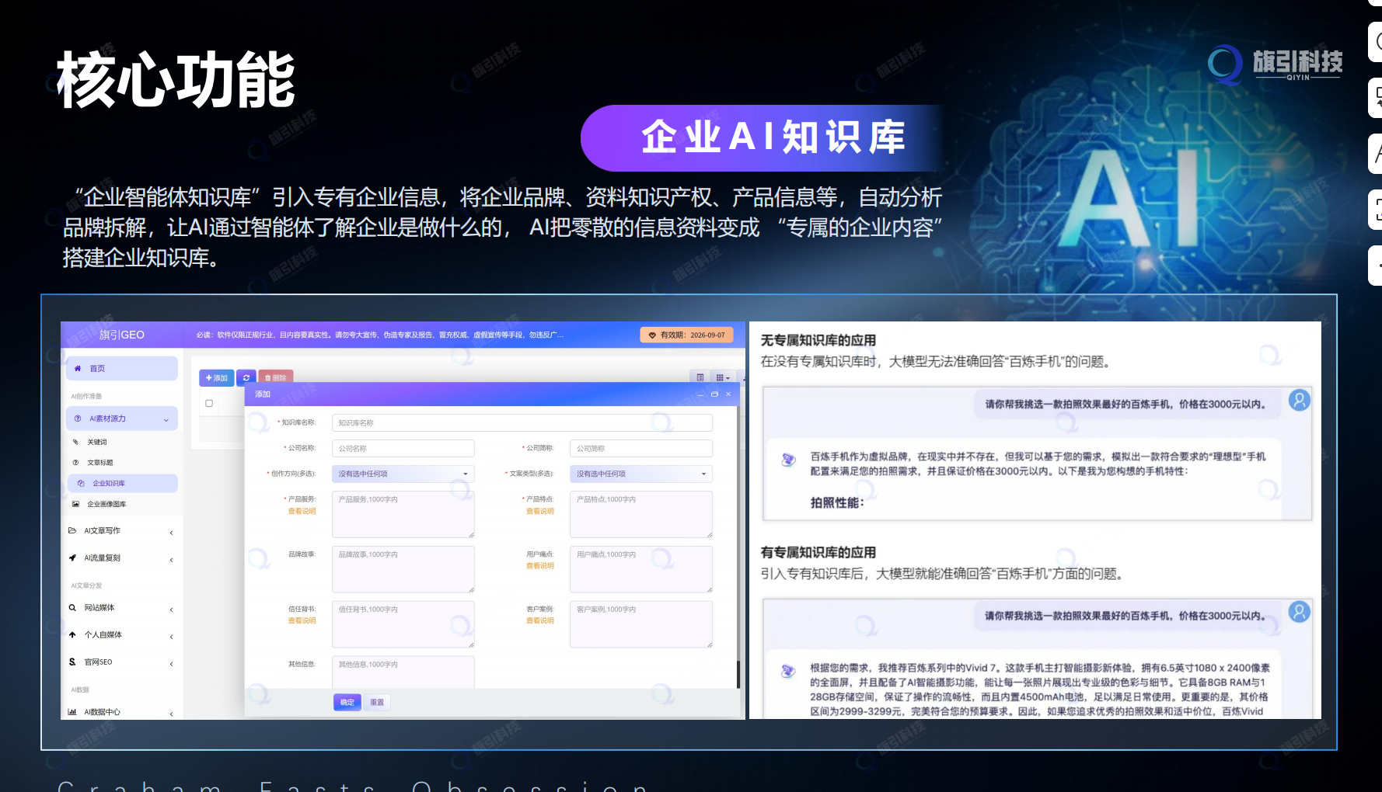Screen dimensions: 1382x792
Task: Open the 创作方向 multi-select dropdown
Action: click(403, 474)
